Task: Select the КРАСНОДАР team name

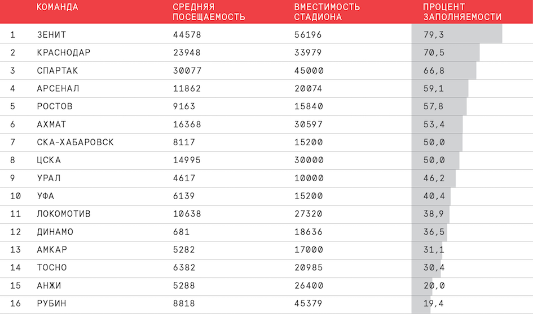Action: pyautogui.click(x=64, y=52)
